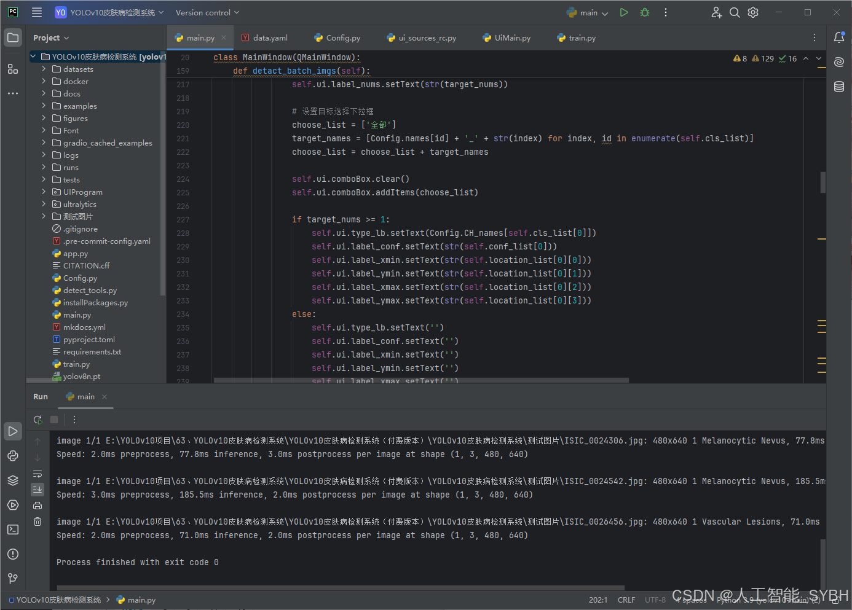
Task: Expand the docker folder
Action: point(44,81)
